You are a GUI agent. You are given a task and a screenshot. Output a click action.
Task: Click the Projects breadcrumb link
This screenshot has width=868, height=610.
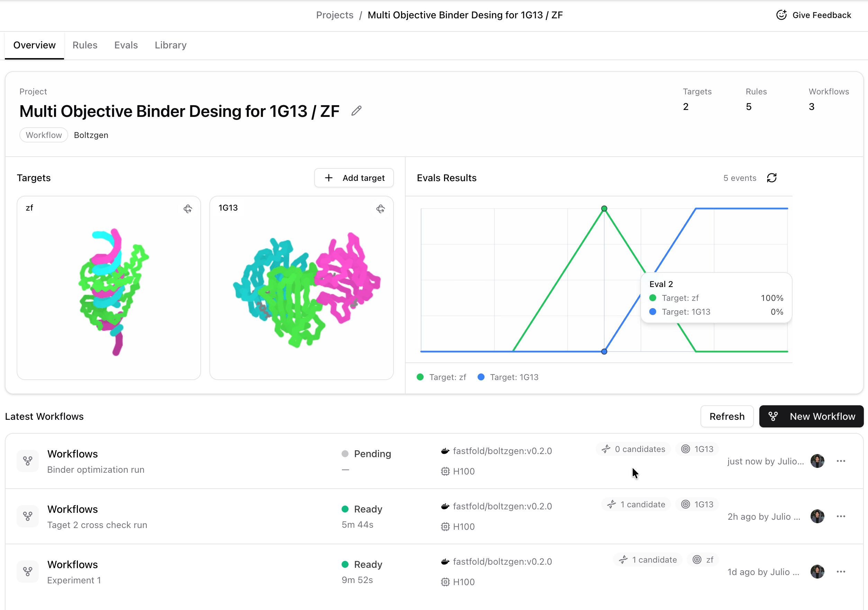(335, 15)
